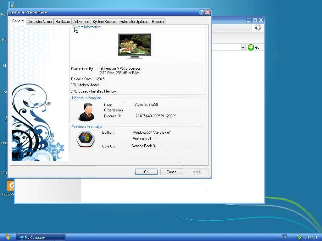This screenshot has height=241, width=322.
Task: Confirm with the OK button
Action: [146, 172]
